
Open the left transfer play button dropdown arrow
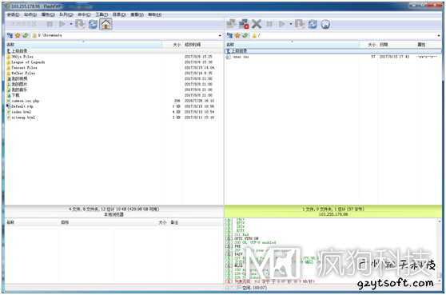(71, 24)
